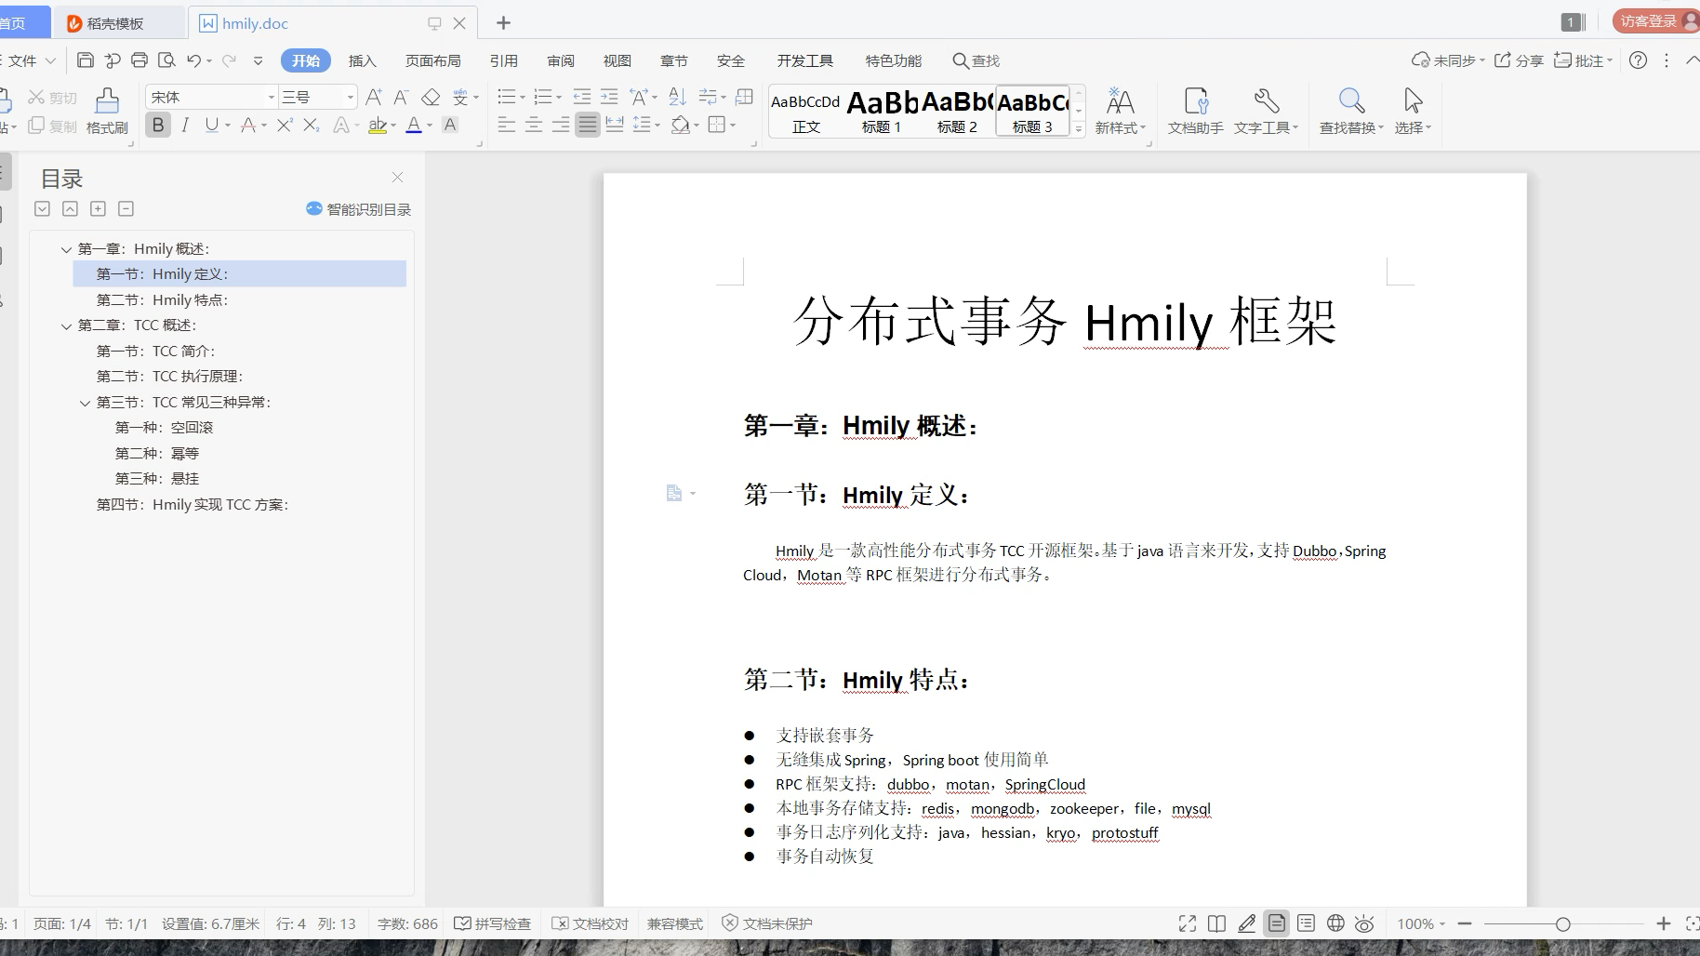Switch to full screen view icon
Viewport: 1700px width, 956px height.
pos(1188,923)
